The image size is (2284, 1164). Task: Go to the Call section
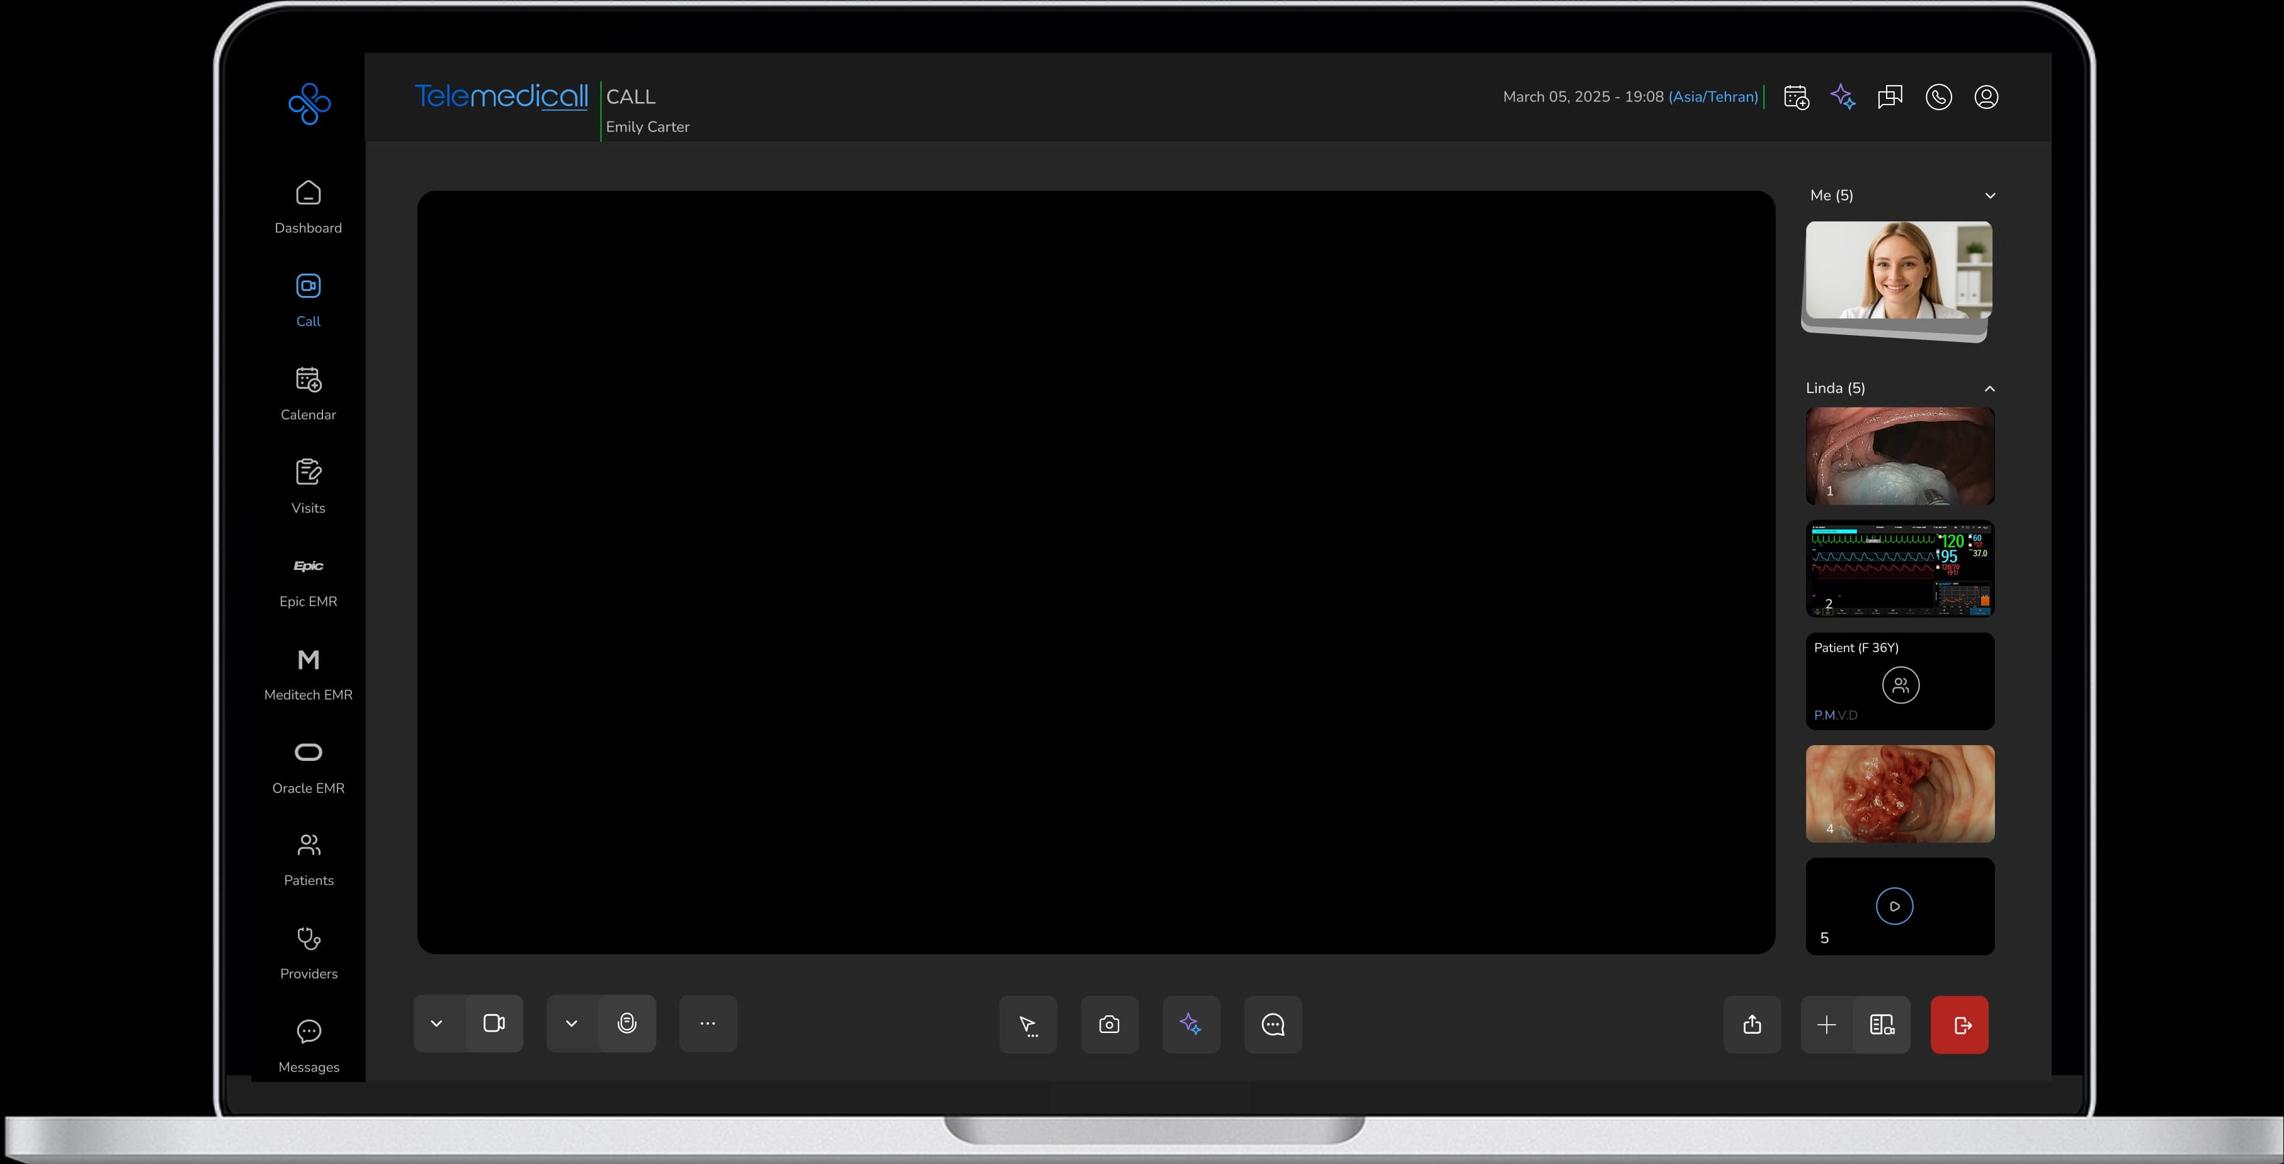(x=308, y=300)
